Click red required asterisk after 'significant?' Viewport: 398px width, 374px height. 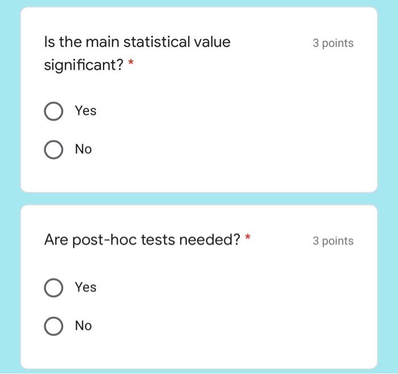pyautogui.click(x=131, y=64)
